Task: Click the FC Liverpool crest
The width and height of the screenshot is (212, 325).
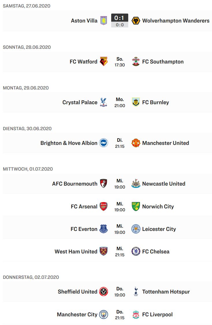Action: coord(136,314)
